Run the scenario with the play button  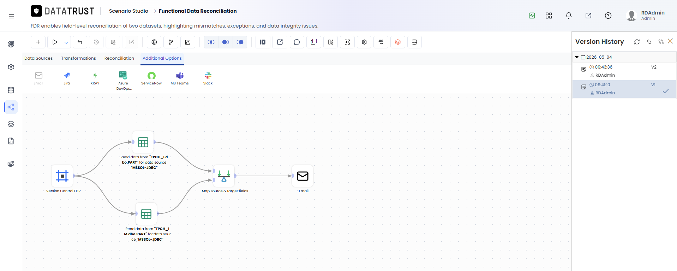pos(55,42)
